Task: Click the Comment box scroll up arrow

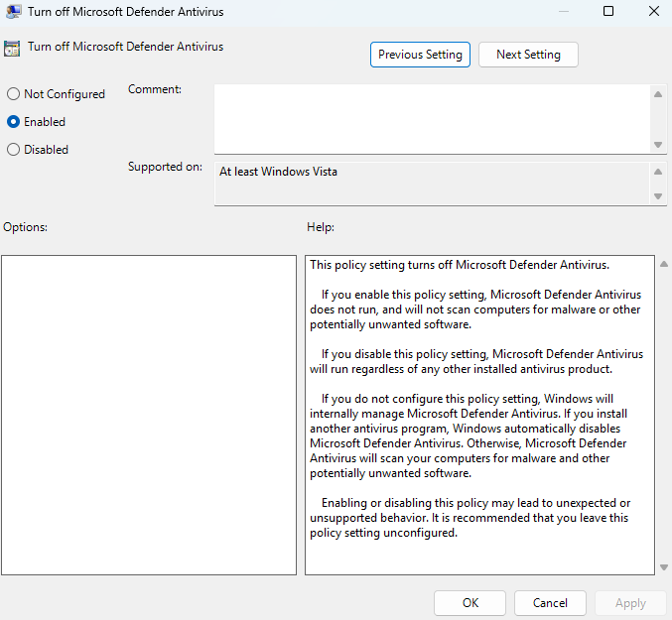Action: (658, 94)
